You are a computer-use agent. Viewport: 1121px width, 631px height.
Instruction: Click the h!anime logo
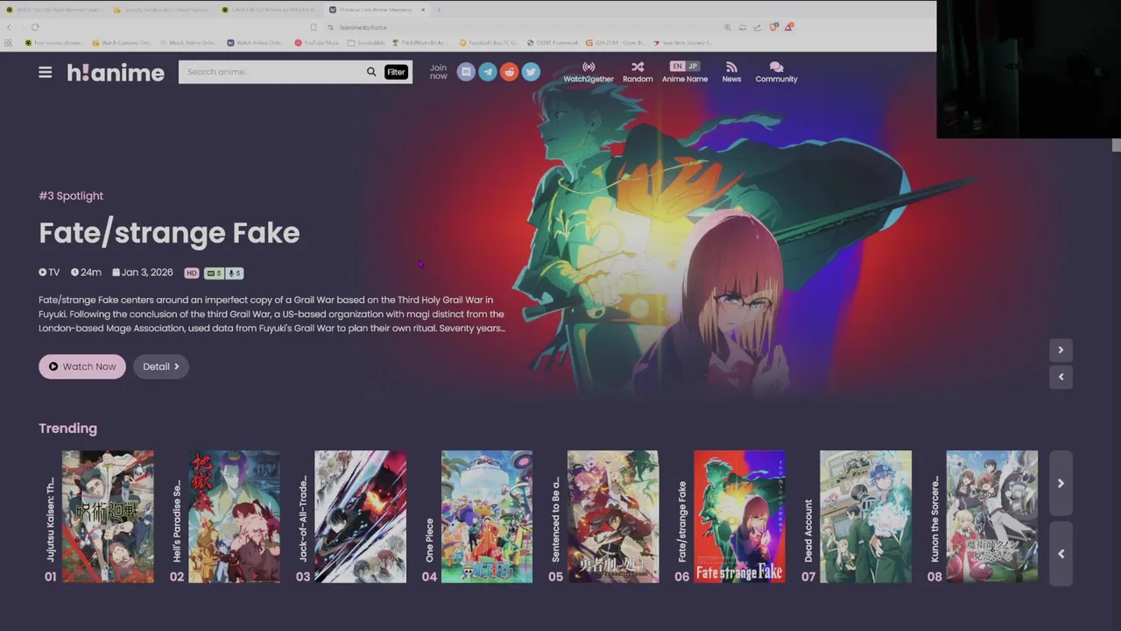[116, 73]
